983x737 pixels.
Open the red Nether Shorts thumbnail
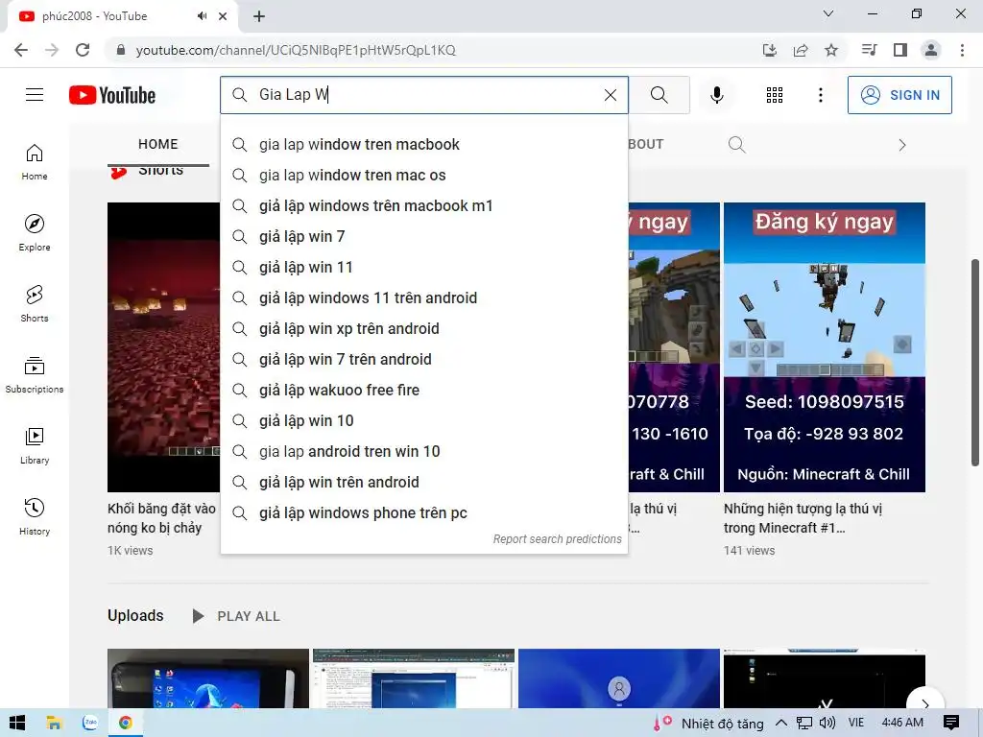[x=163, y=347]
